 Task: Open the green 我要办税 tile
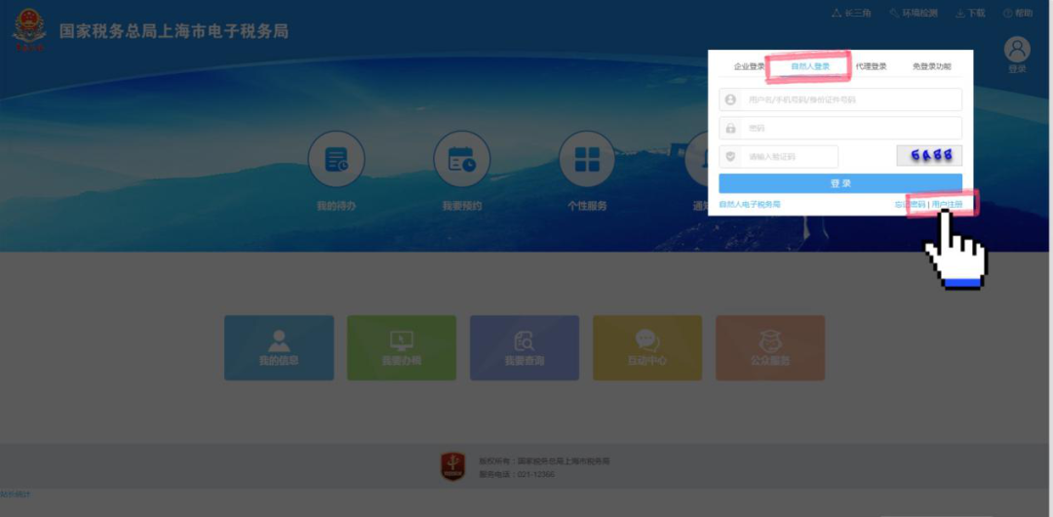coord(402,347)
